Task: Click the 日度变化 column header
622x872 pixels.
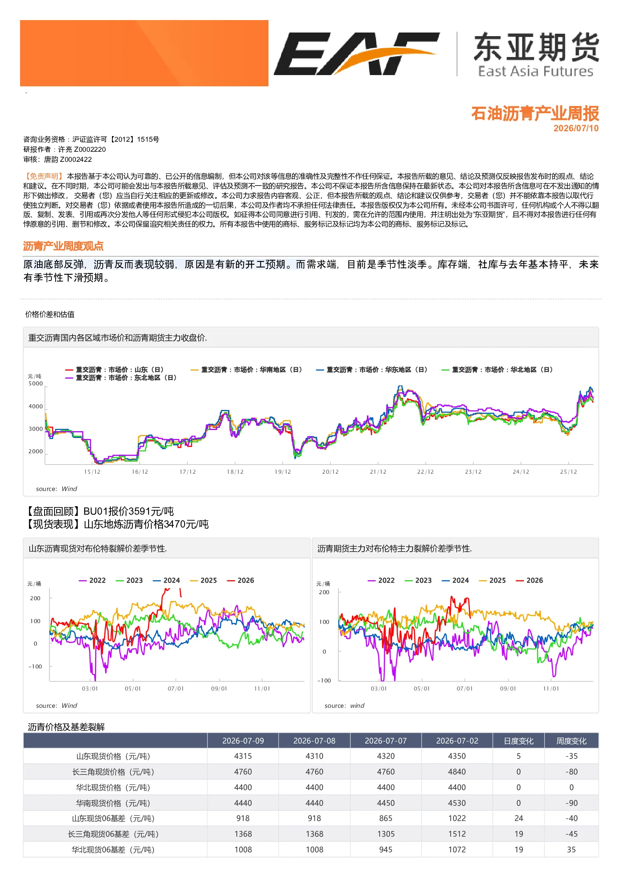Action: (x=519, y=741)
